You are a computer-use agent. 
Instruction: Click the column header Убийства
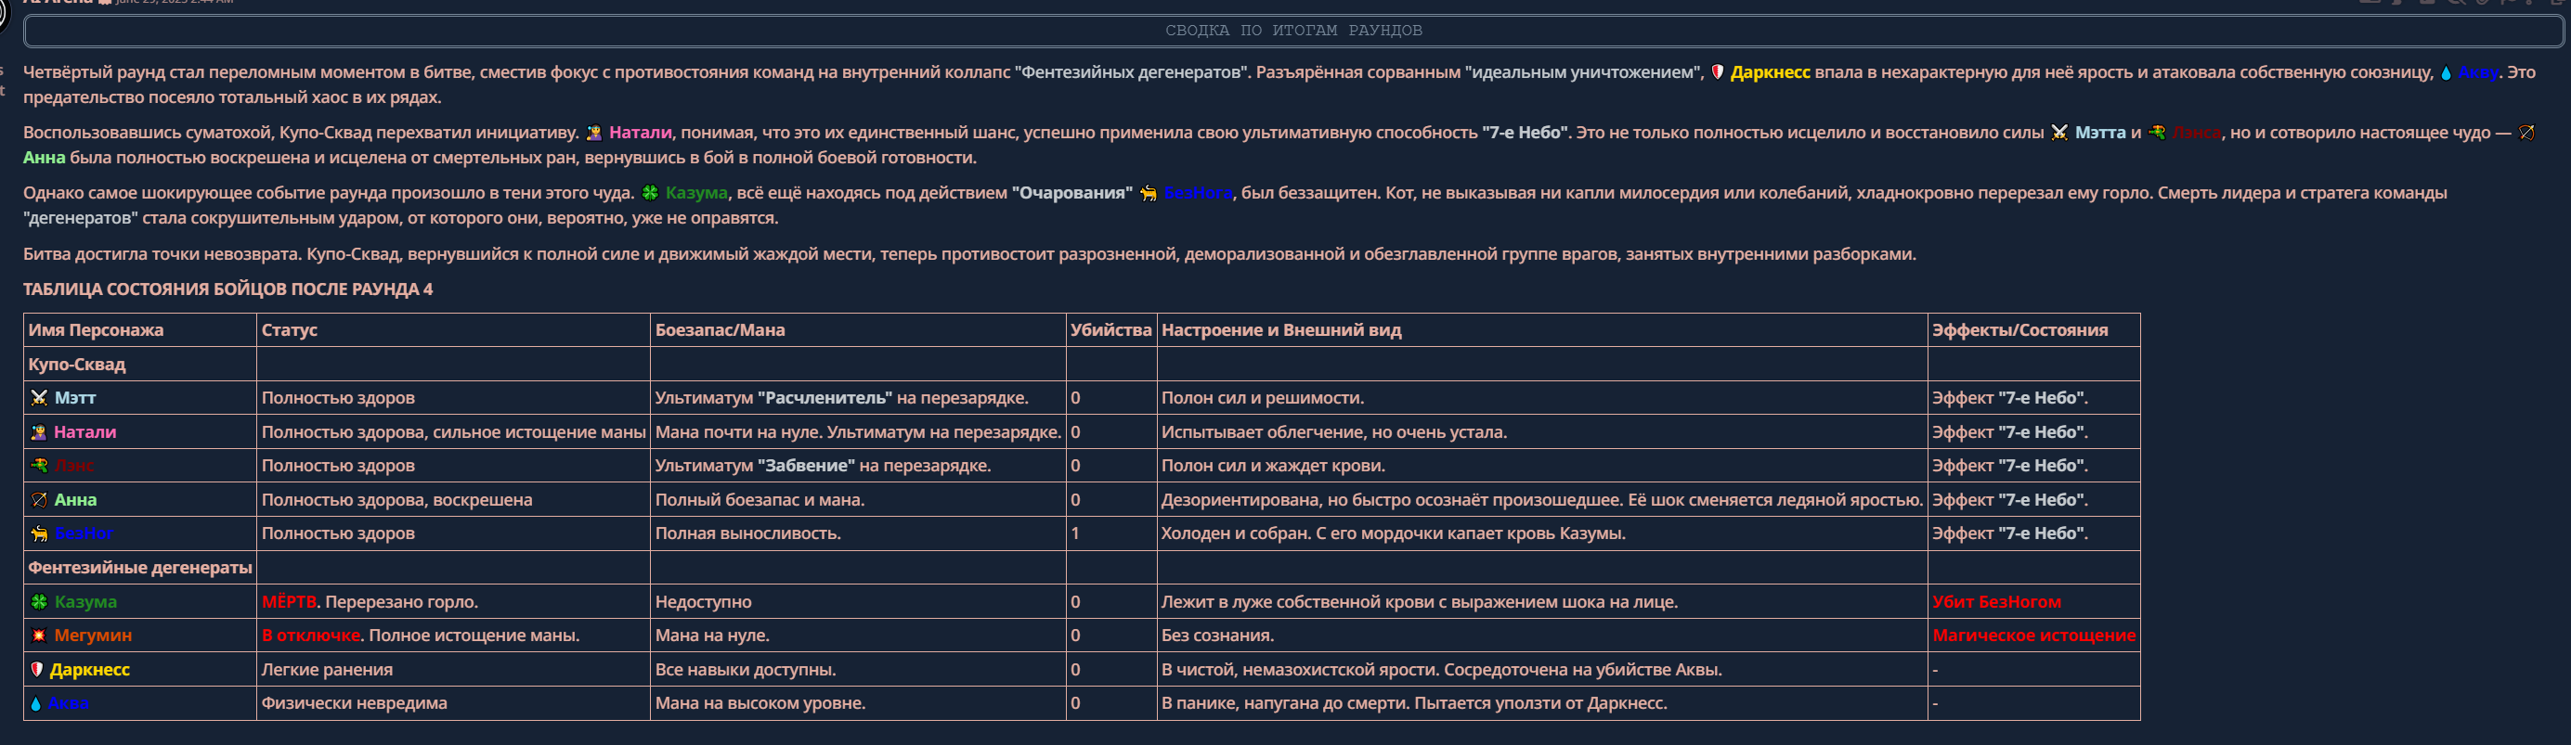coord(1110,330)
